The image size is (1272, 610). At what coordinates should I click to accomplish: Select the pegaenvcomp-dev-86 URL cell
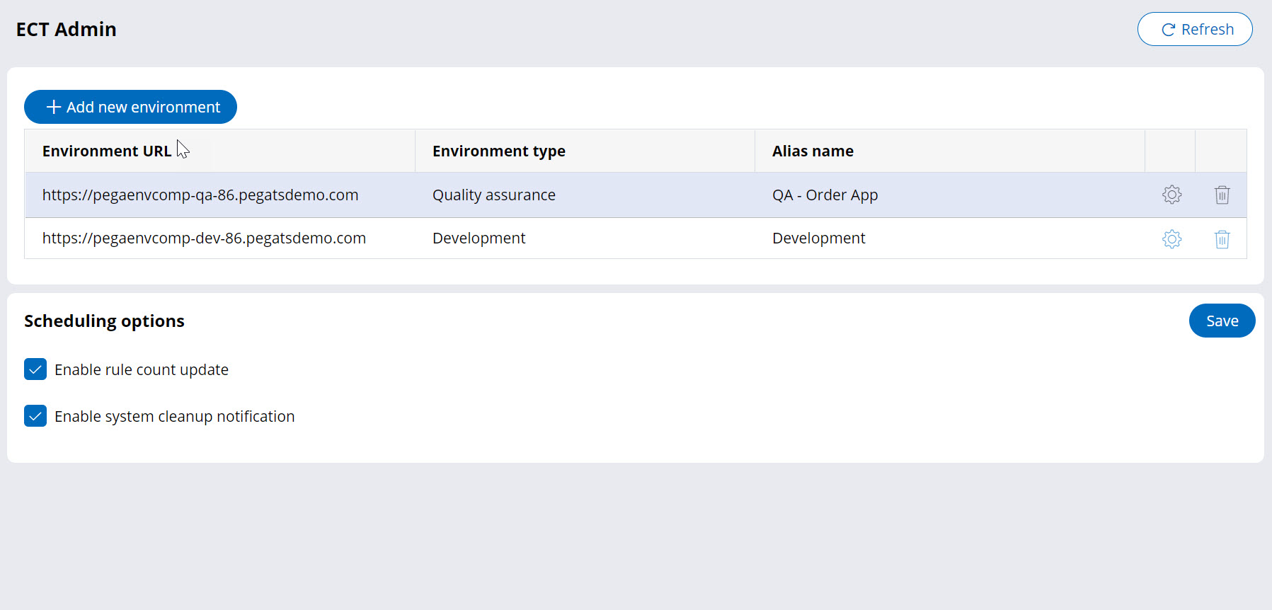(204, 238)
